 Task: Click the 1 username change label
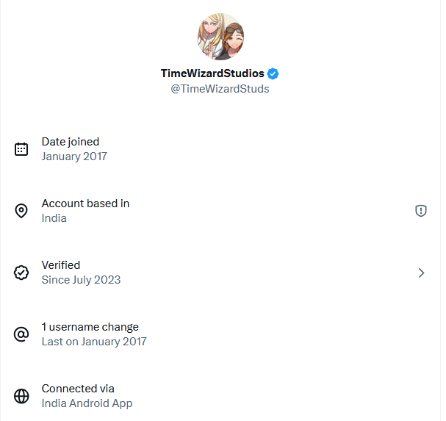[90, 327]
